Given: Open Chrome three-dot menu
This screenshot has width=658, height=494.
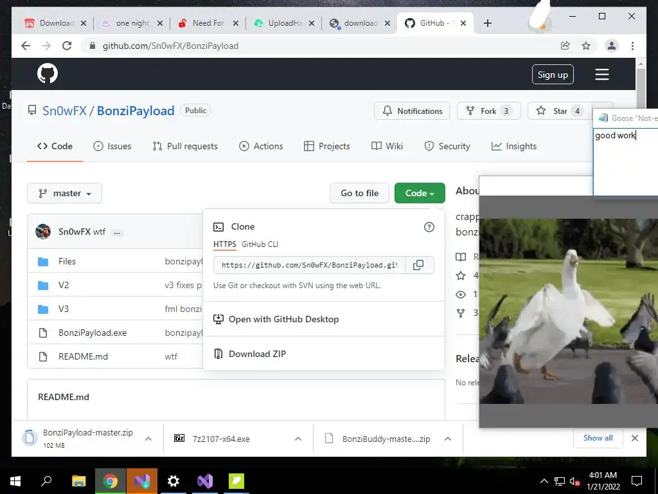Looking at the screenshot, I should [632, 46].
